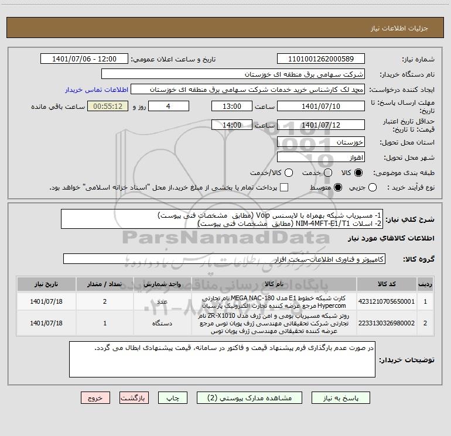Open مشاهده مدارک پیوستی (2) attachments
This screenshot has height=436, width=451.
249,398
